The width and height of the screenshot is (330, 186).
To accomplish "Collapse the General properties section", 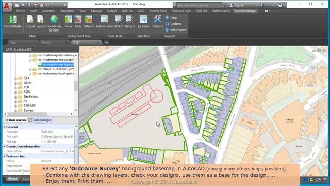I will point(5,127).
